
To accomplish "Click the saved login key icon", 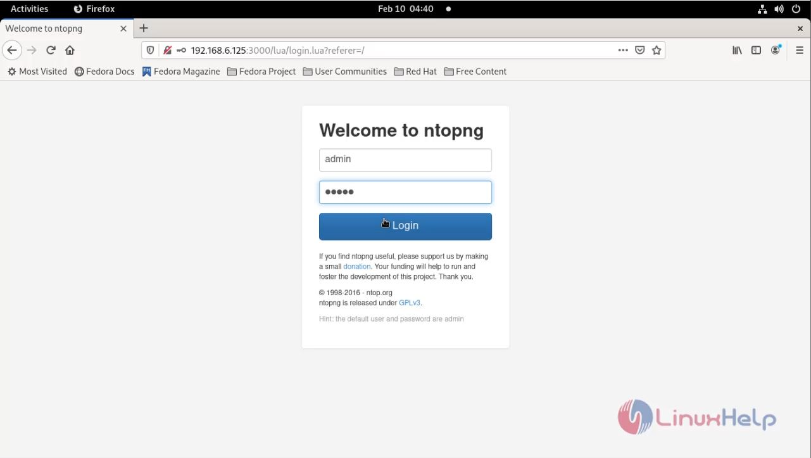I will (181, 50).
